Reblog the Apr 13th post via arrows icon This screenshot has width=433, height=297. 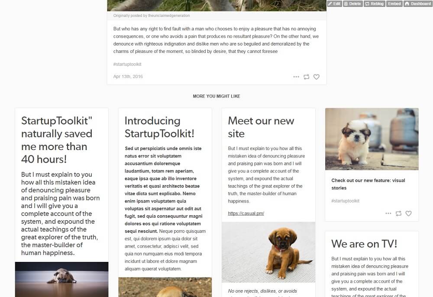coord(306,77)
